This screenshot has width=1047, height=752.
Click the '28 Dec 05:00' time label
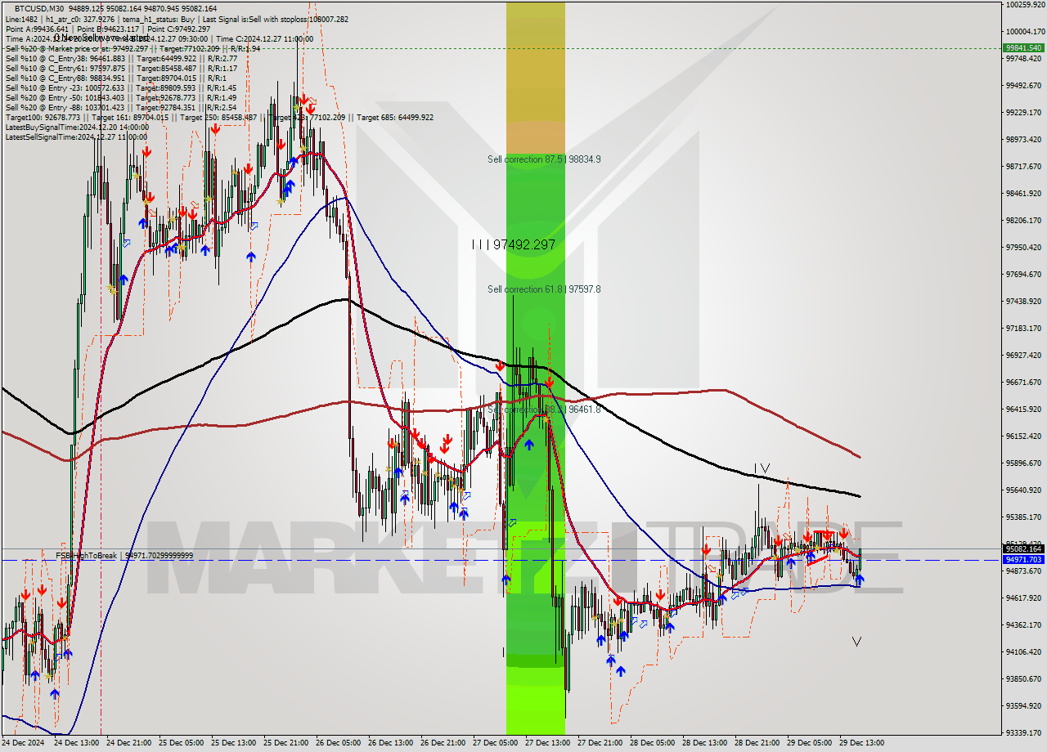click(x=652, y=743)
